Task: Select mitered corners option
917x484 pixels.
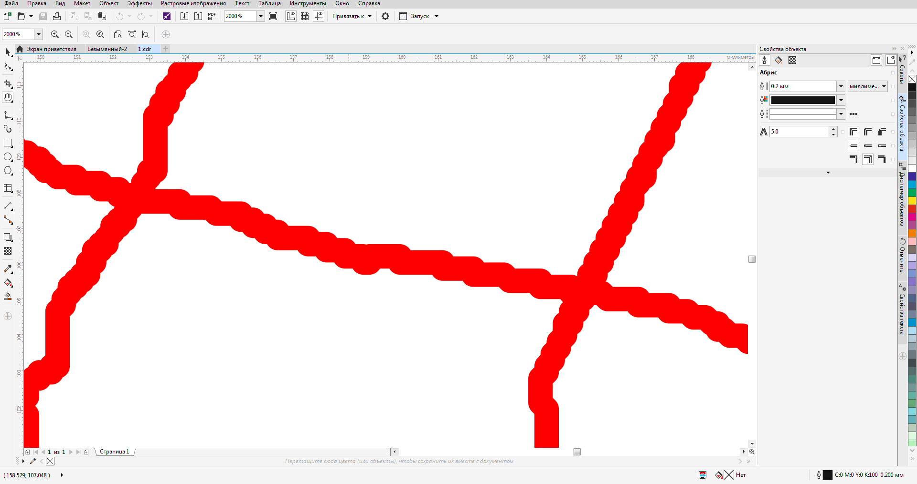Action: [x=853, y=132]
